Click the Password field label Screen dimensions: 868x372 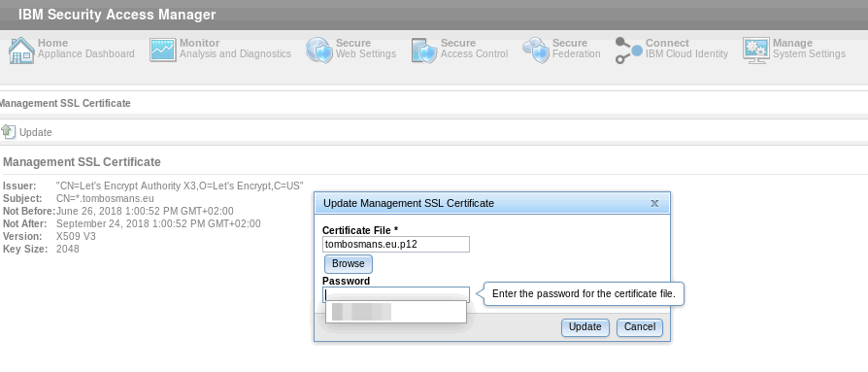coord(346,282)
